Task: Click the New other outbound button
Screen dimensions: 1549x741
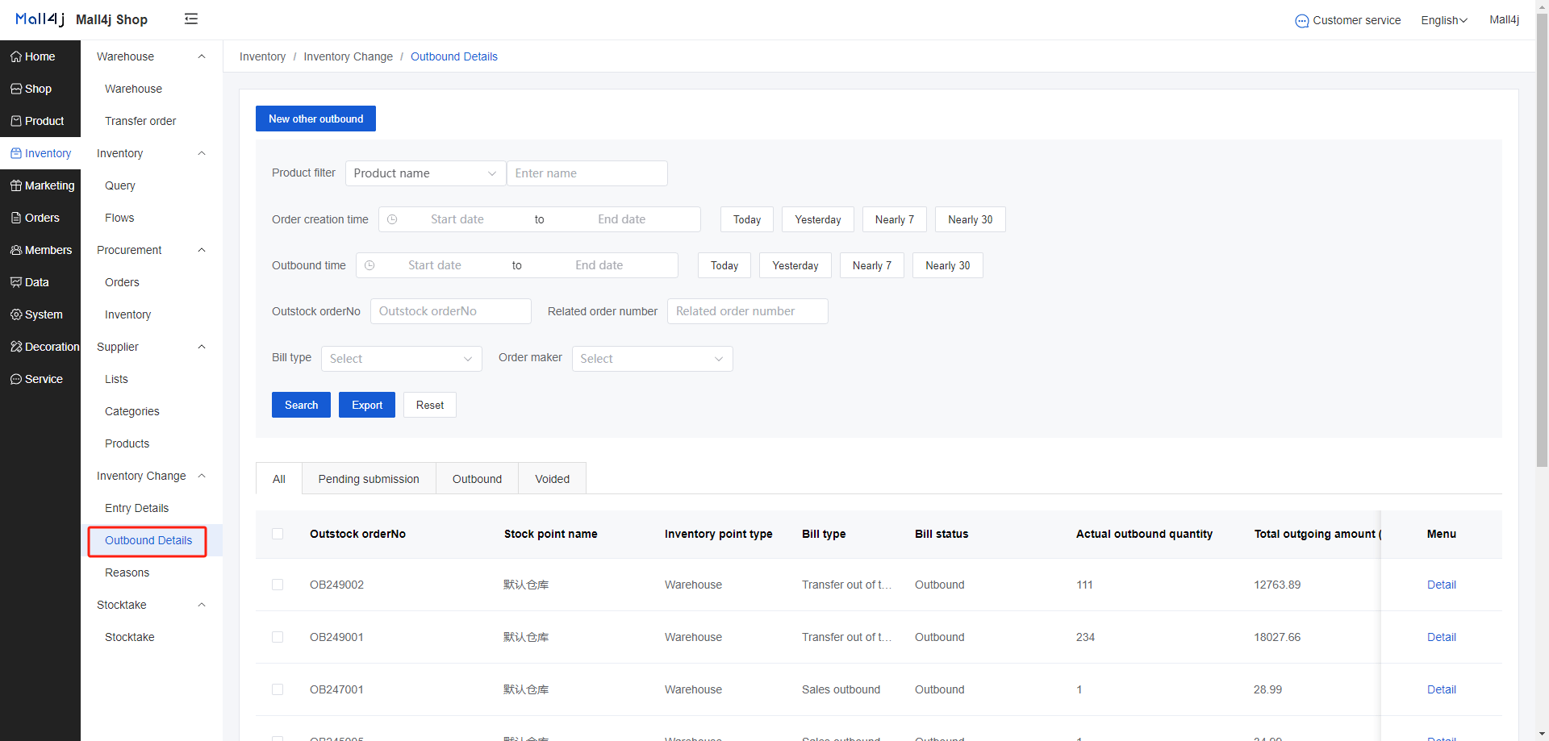Action: 315,119
